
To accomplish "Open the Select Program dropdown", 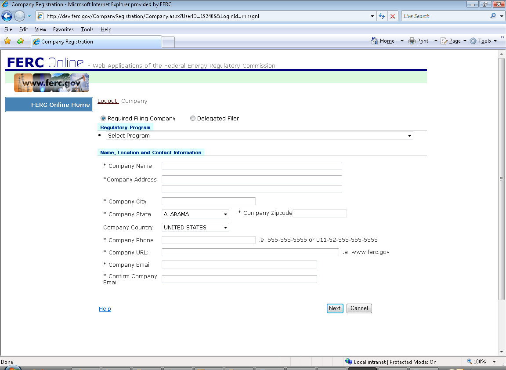I will point(260,136).
